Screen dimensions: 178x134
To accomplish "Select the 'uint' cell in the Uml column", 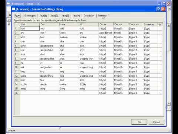I will [30, 67].
